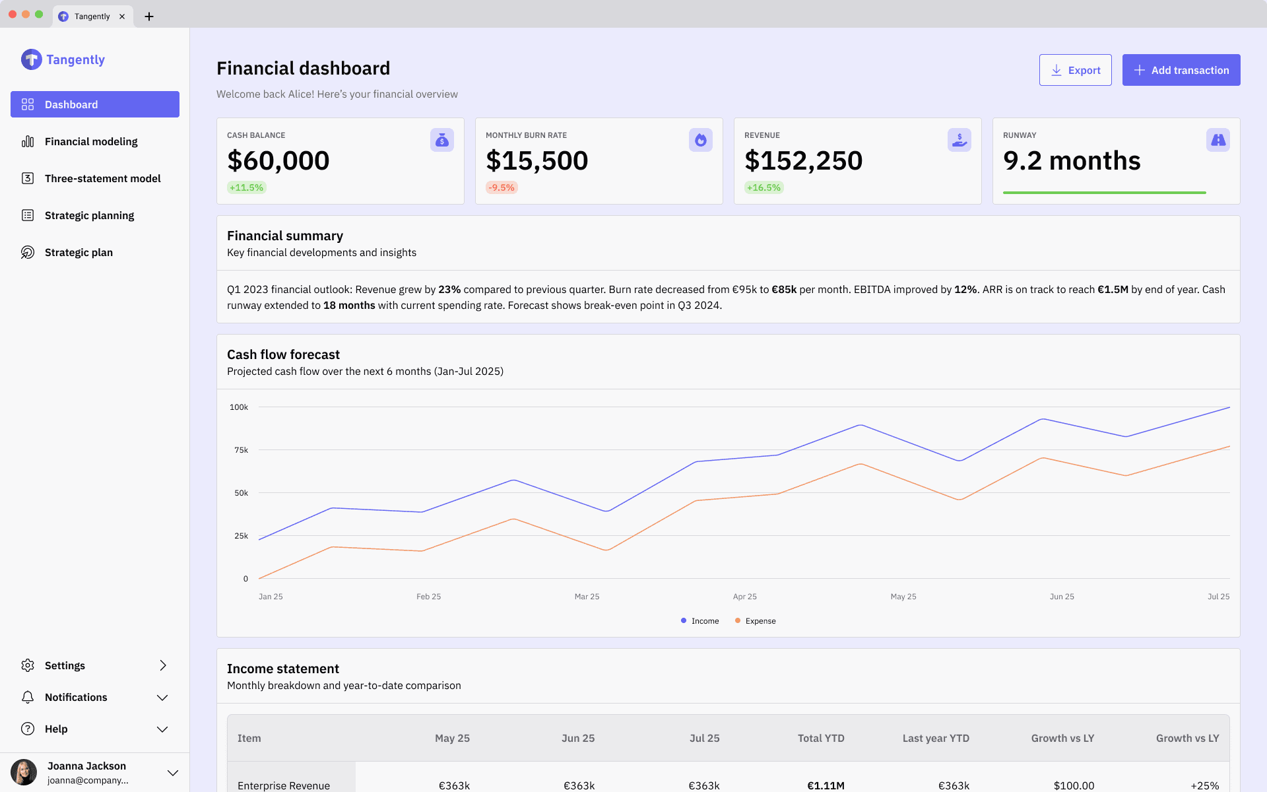The height and width of the screenshot is (792, 1267).
Task: Open Strategic plan in sidebar
Action: click(x=79, y=252)
